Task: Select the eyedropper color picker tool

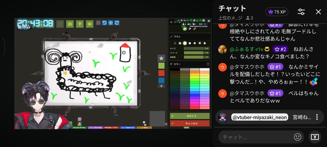Action: [x=195, y=29]
